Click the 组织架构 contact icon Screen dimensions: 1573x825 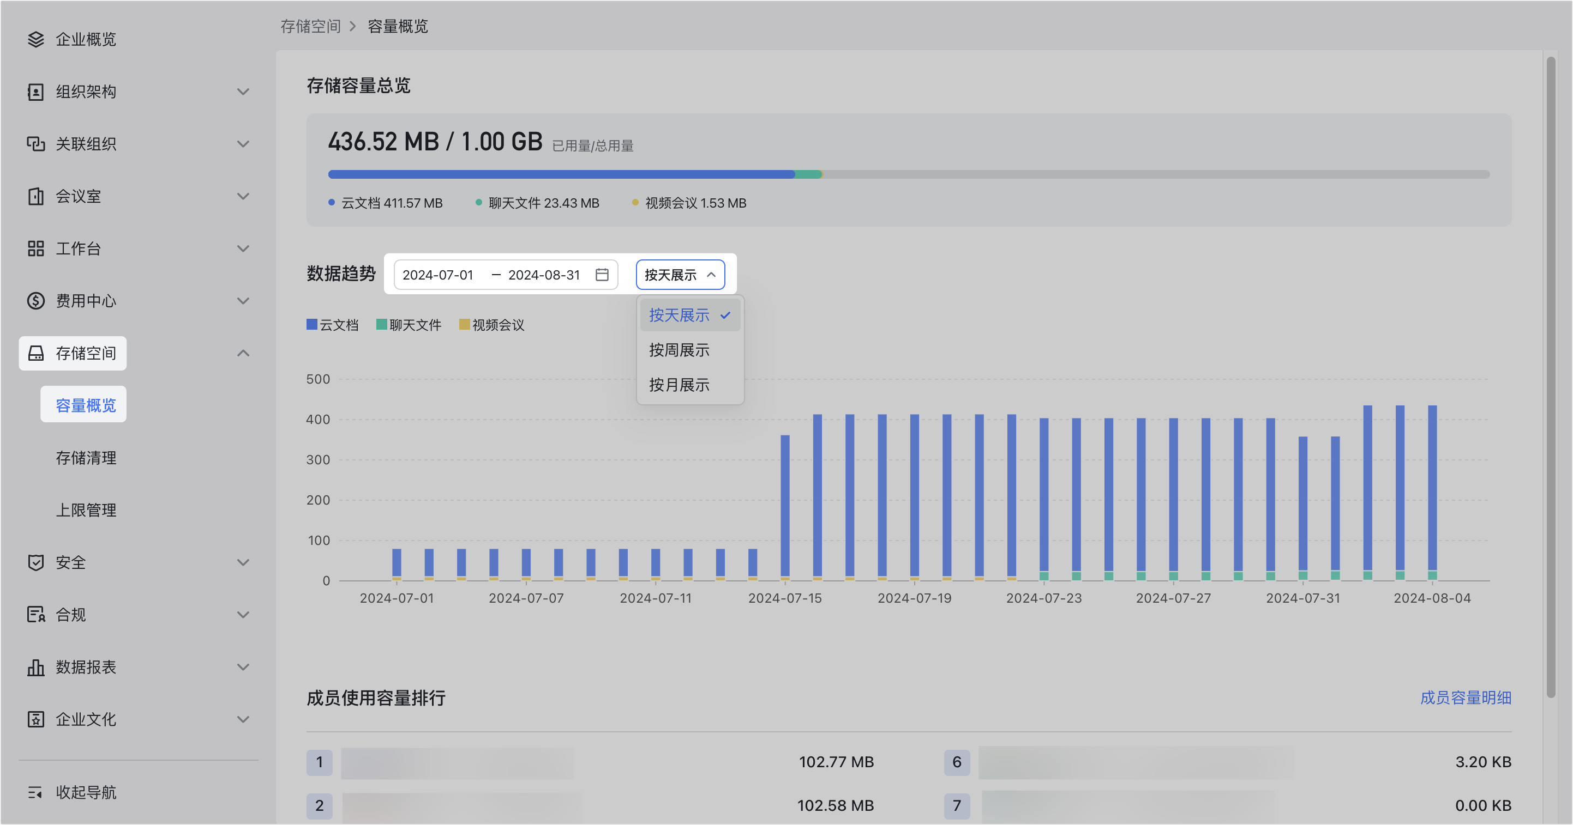[x=36, y=92]
